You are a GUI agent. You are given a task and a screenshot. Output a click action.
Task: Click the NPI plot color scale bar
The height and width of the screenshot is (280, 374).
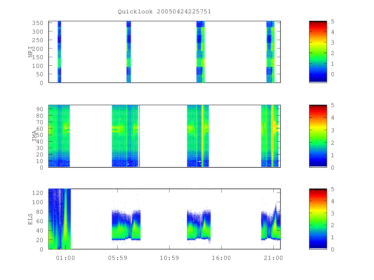pyautogui.click(x=318, y=52)
